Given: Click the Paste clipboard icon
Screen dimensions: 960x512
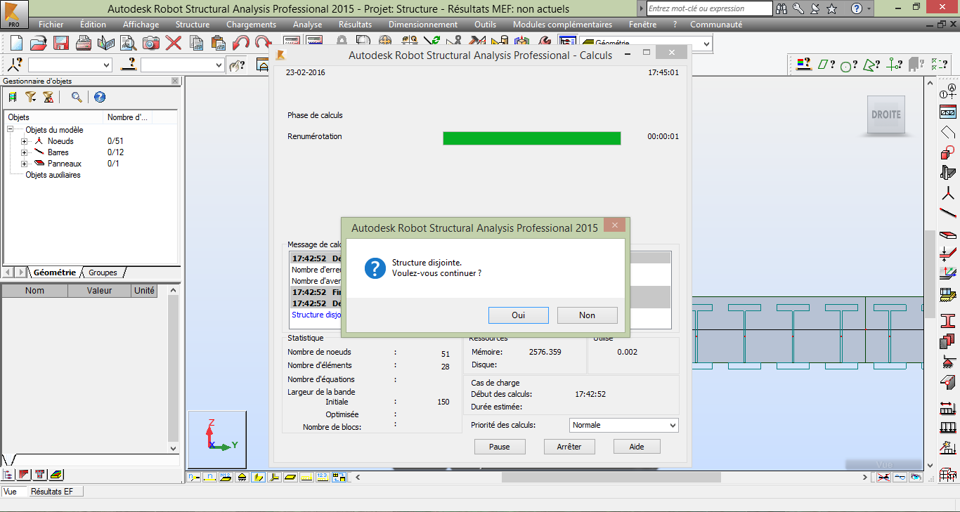Looking at the screenshot, I should (x=218, y=43).
